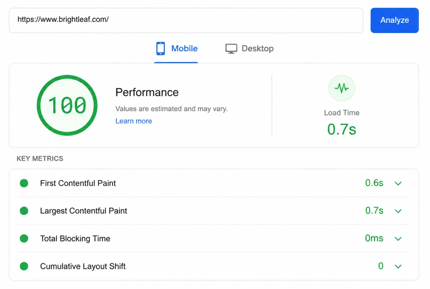Click 'Values are estimated and may vary.' text

[172, 109]
